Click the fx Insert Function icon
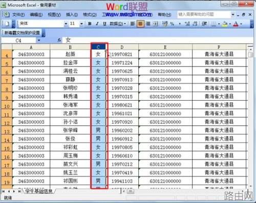 (x=59, y=40)
